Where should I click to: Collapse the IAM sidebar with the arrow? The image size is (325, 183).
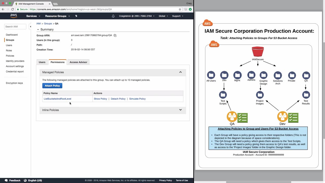click(x=30, y=26)
